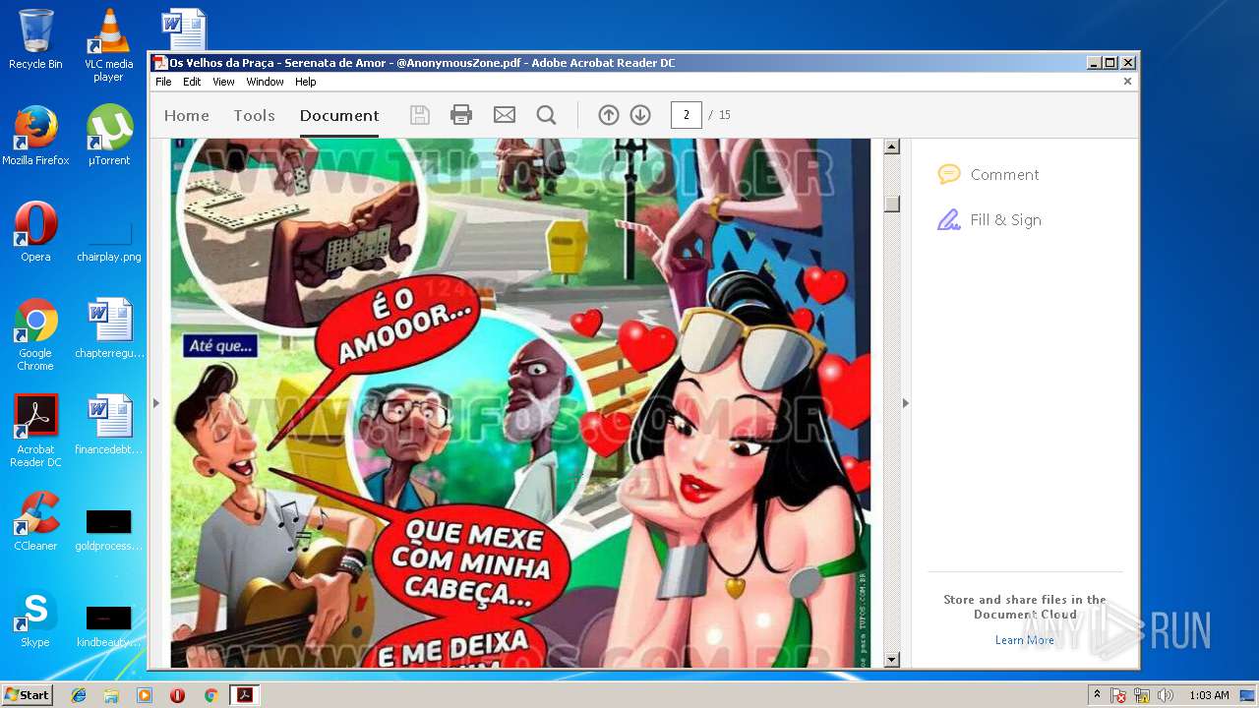Print the document using the printer icon
The width and height of the screenshot is (1259, 708).
tap(461, 115)
